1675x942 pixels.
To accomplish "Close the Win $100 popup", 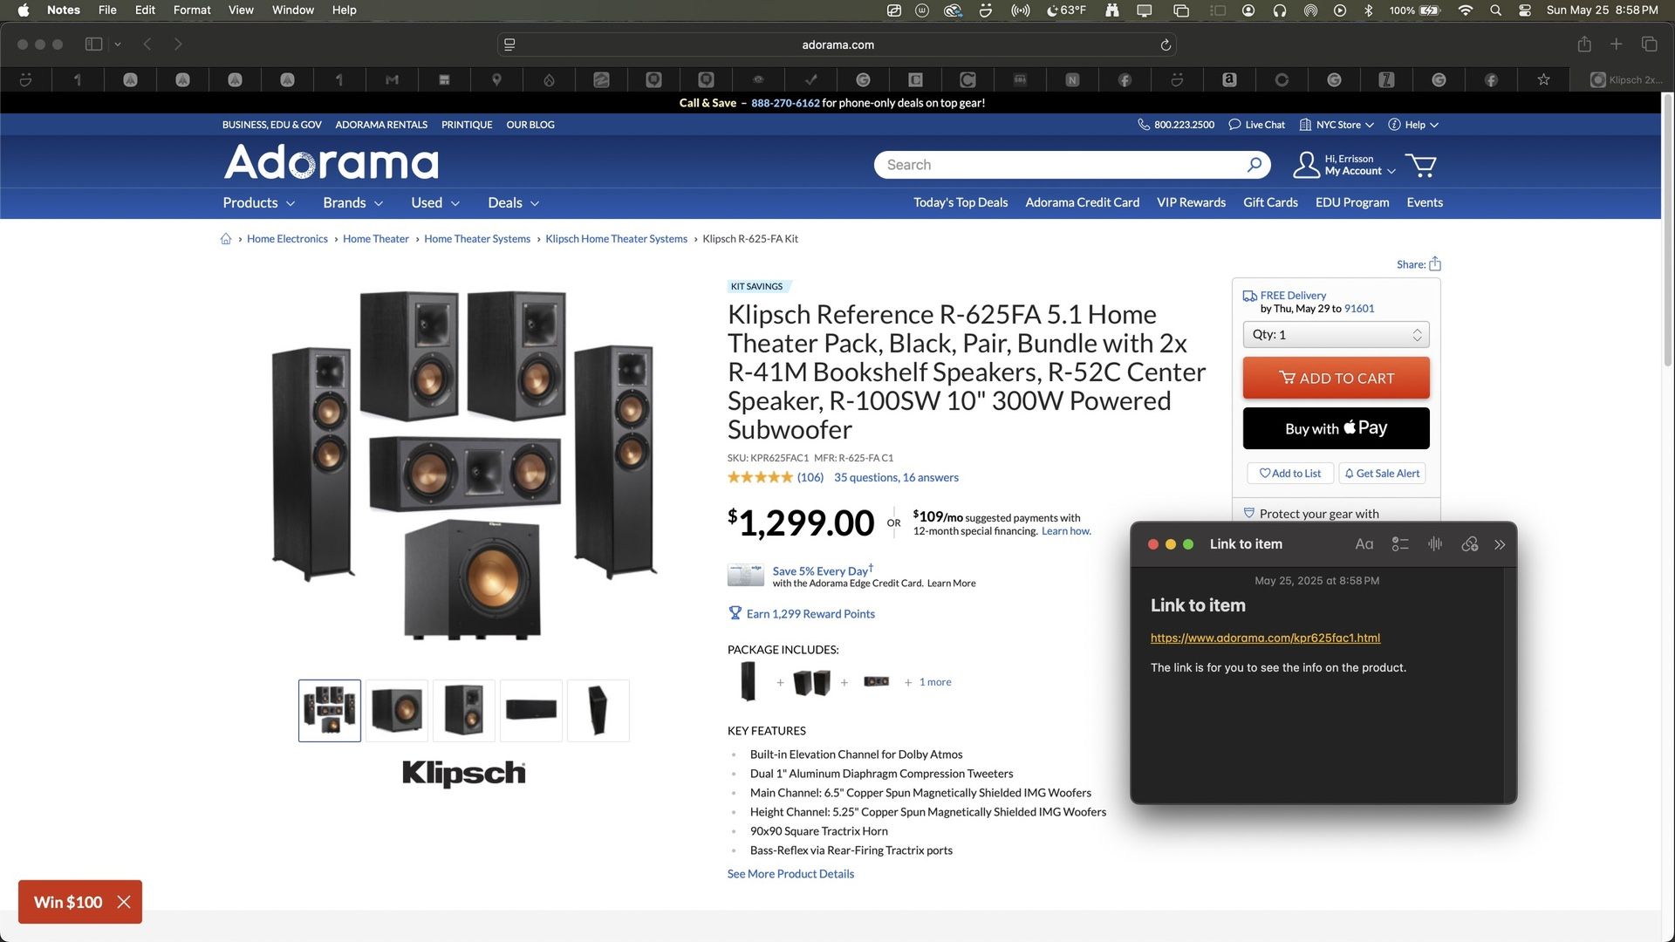I will click(x=124, y=902).
